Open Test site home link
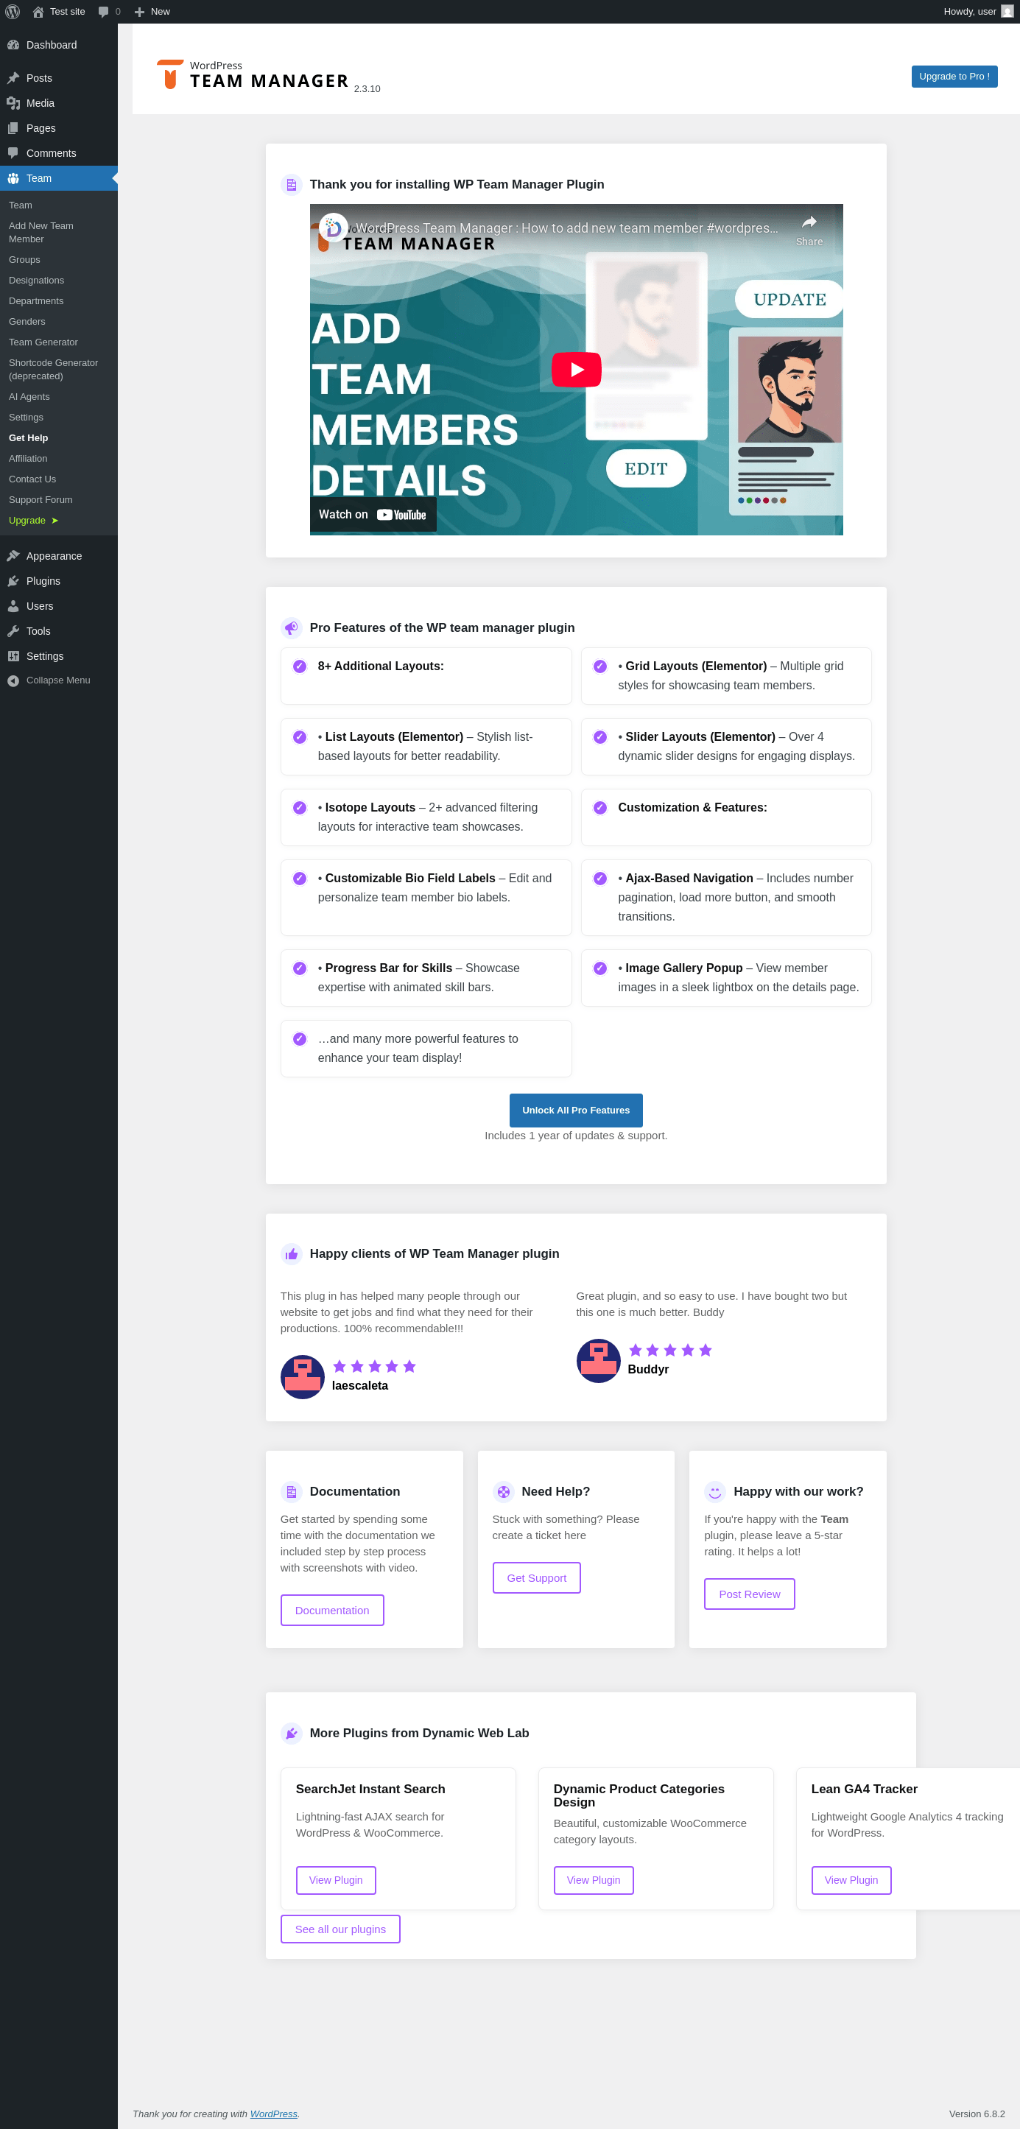The image size is (1020, 2129). coord(59,12)
